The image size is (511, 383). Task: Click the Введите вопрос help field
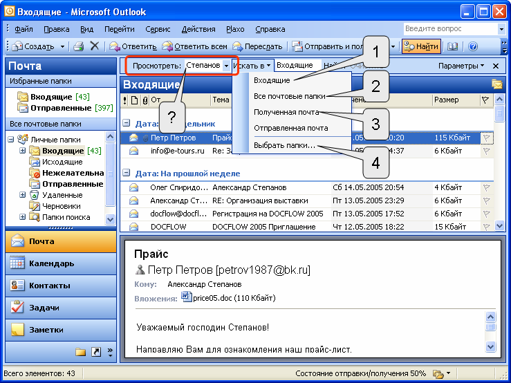(x=450, y=28)
